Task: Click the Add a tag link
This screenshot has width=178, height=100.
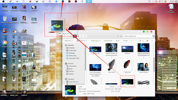Action: pos(91,94)
